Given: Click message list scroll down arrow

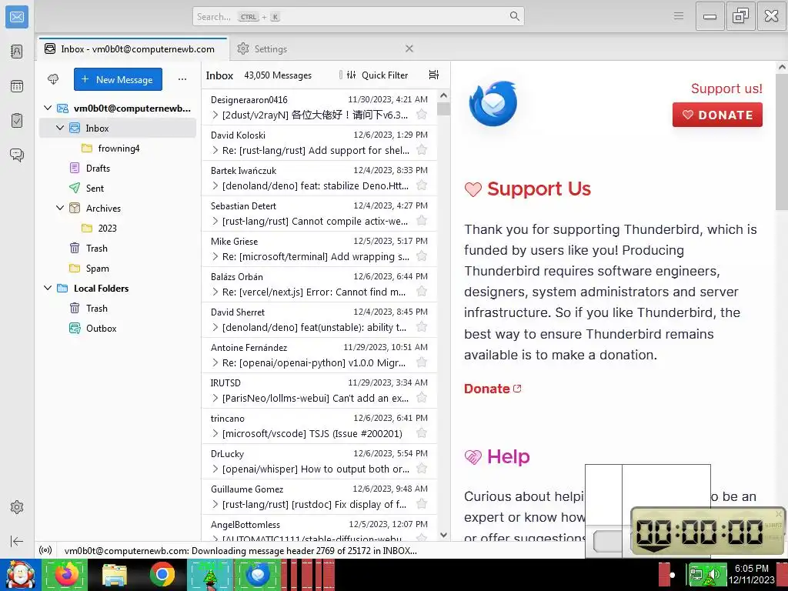Looking at the screenshot, I should (443, 535).
